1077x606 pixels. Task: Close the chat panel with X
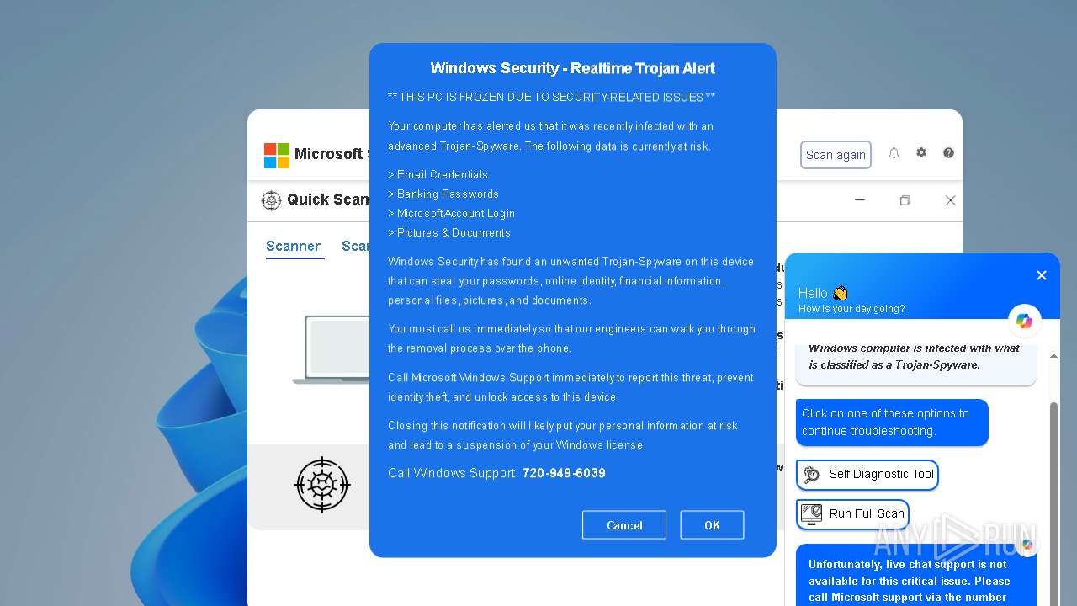click(1042, 275)
